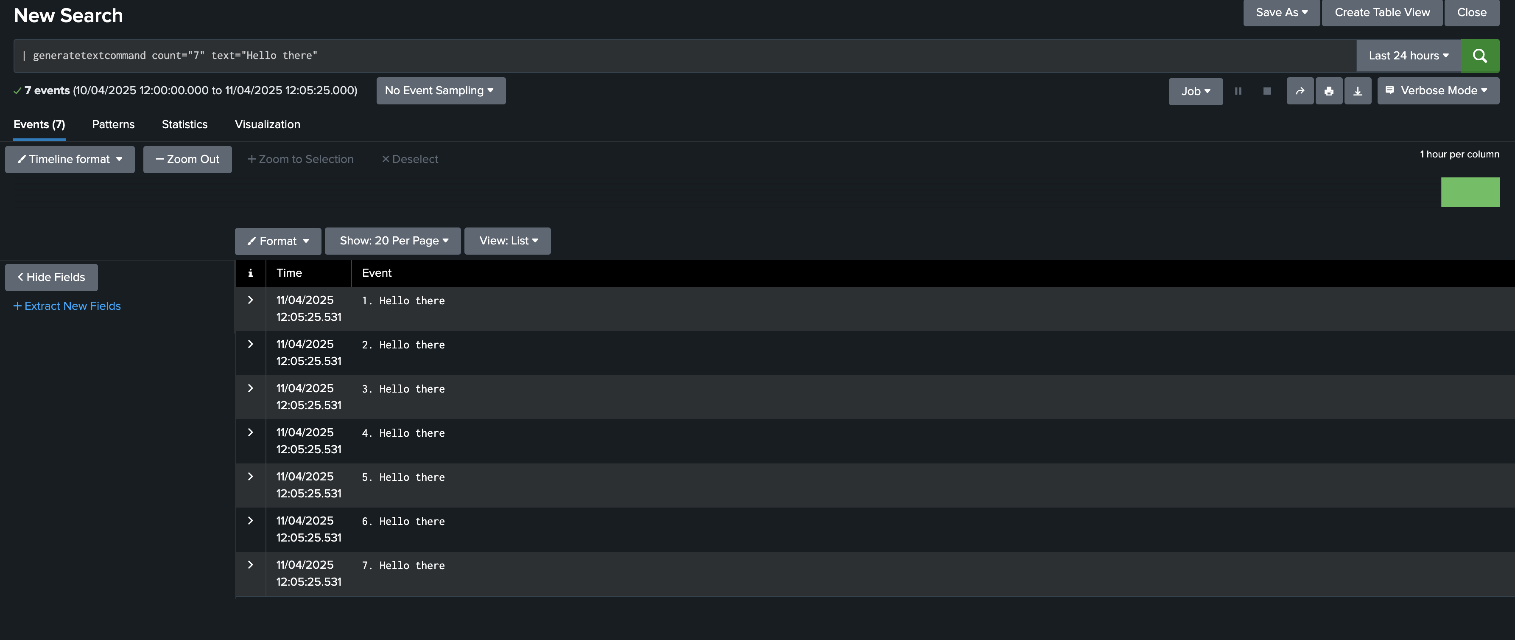
Task: Open the Last 24 hours time picker
Action: (1408, 56)
